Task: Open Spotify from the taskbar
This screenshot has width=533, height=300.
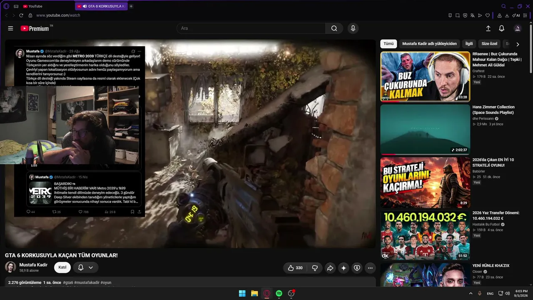Action: click(279, 293)
